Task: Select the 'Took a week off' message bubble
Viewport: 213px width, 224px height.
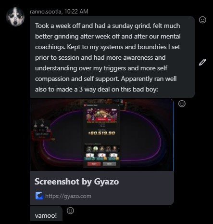Action: coord(112,57)
